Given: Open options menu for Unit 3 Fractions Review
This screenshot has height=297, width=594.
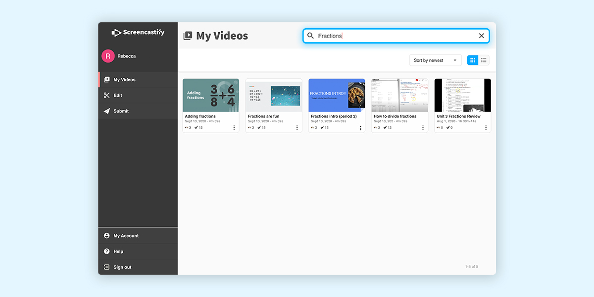Looking at the screenshot, I should pyautogui.click(x=486, y=127).
